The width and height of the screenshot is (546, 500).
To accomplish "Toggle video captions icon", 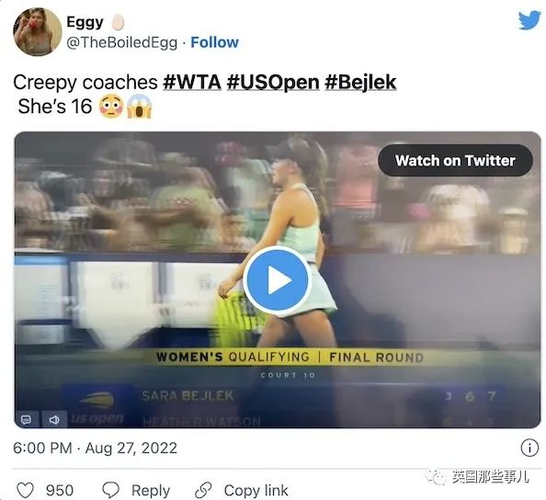I will tap(26, 419).
